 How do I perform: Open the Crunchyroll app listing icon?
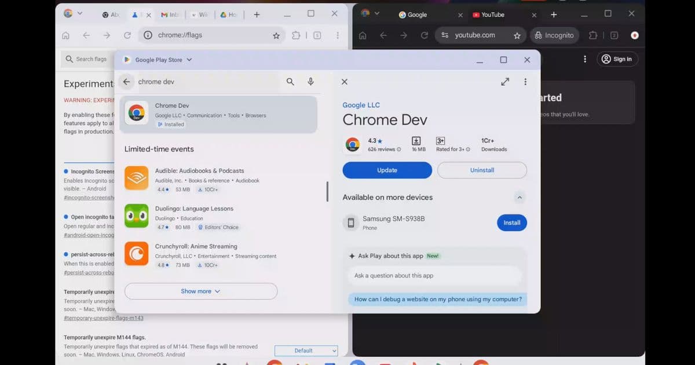136,253
